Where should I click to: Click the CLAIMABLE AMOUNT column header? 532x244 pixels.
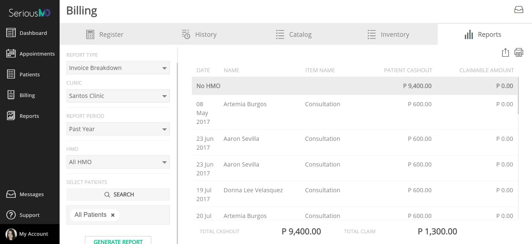486,70
